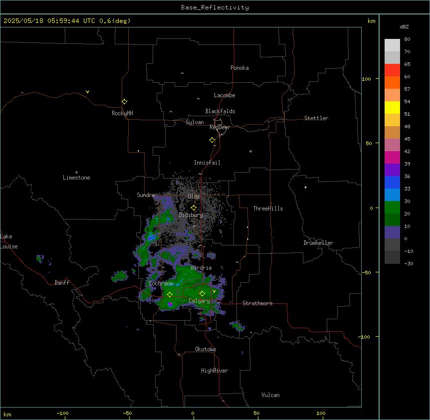
Task: Click the dBZ legend heading
Action: point(404,26)
